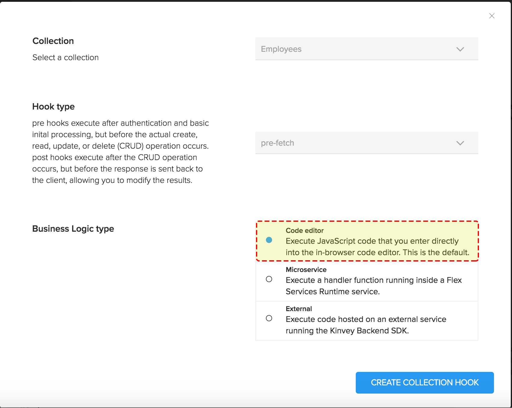Click the "Business Logic type" heading

pos(73,229)
